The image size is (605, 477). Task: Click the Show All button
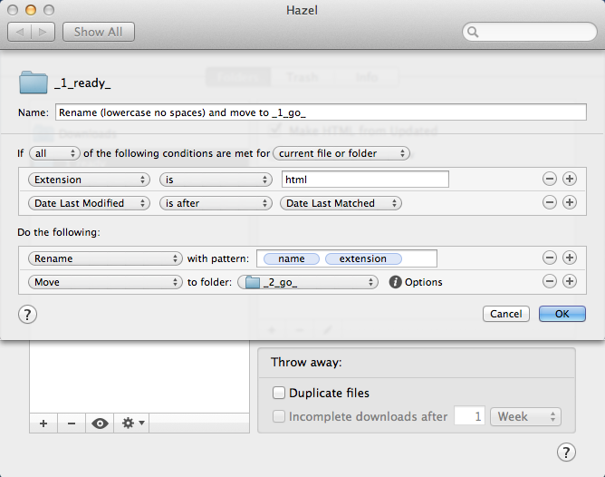coord(99,32)
